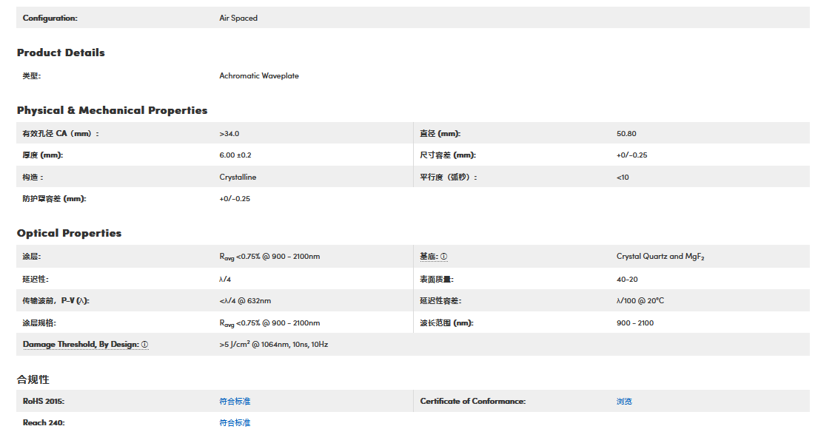Select the >34.0 clear aperture value

[x=229, y=133]
